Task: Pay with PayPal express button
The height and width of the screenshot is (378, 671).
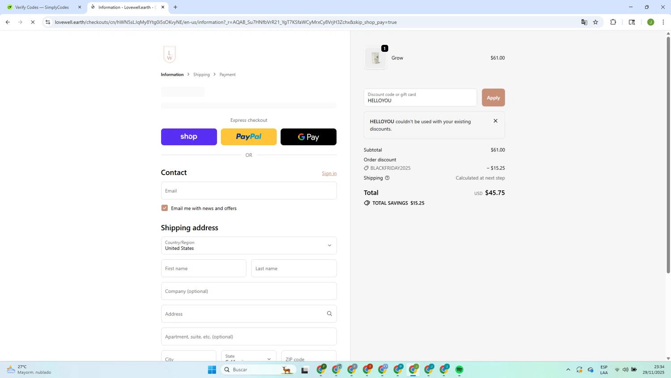Action: click(x=249, y=137)
